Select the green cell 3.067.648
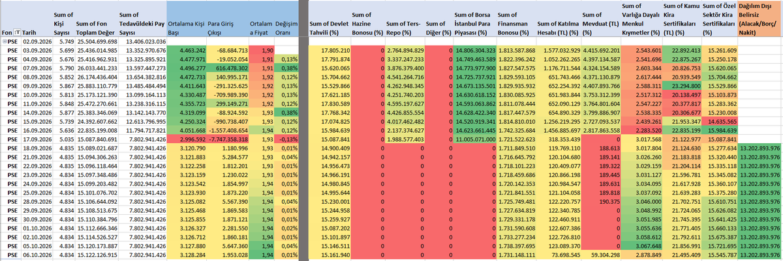The height and width of the screenshot is (261, 783). 641,247
